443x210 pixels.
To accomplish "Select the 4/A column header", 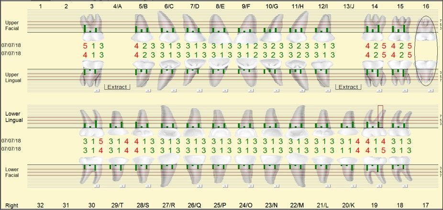I will click(x=117, y=6).
